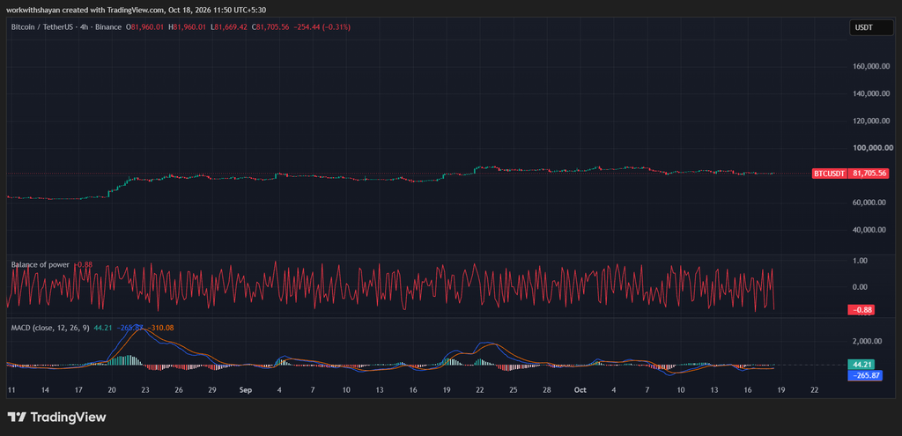The height and width of the screenshot is (436, 902).
Task: Click the 26 date label on the time axis
Action: 179,390
